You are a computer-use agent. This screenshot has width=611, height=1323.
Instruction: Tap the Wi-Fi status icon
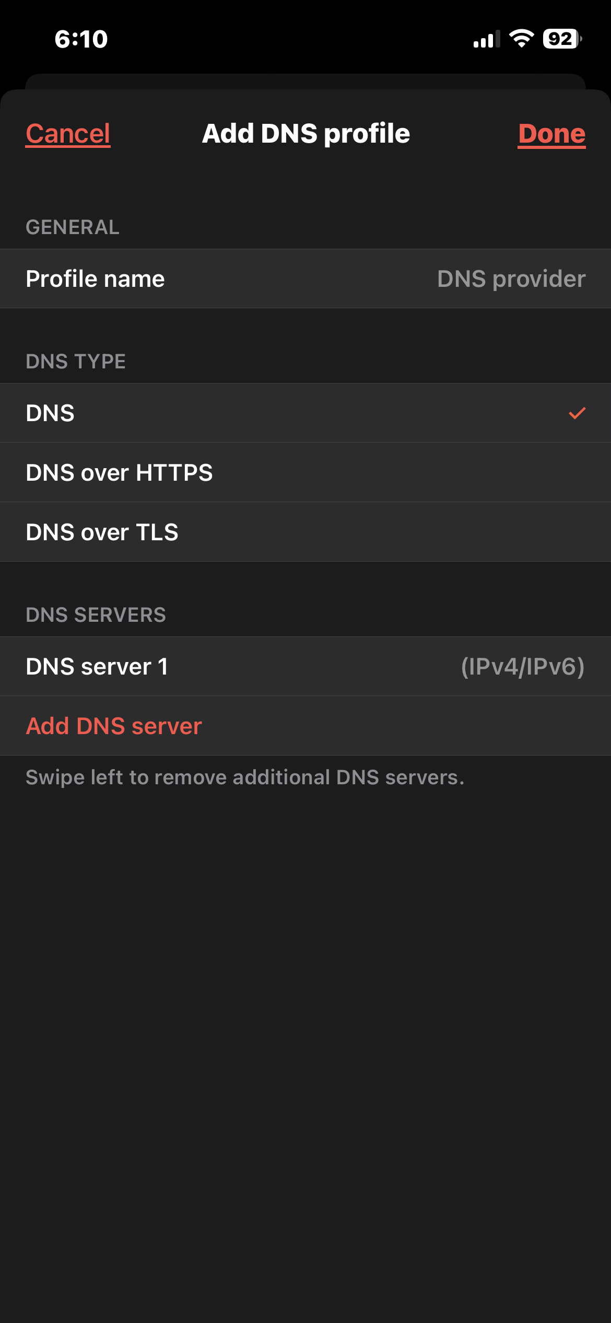[521, 39]
